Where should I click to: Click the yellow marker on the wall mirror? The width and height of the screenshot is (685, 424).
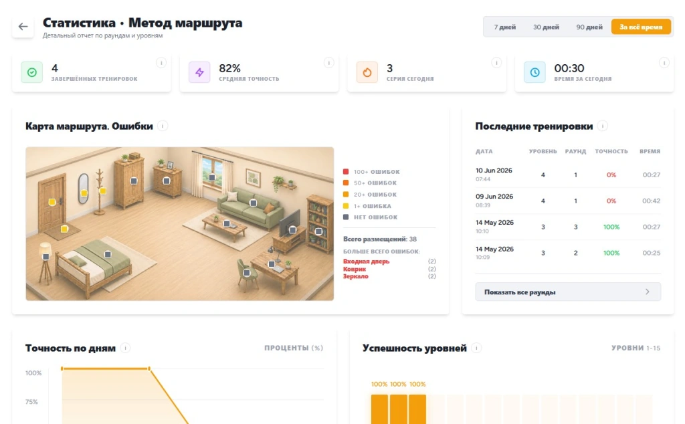[84, 193]
